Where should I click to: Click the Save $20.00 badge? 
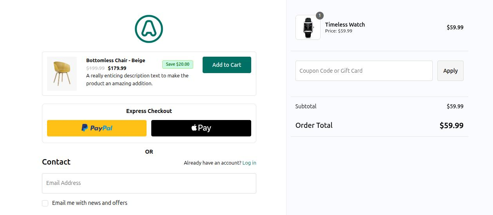(178, 64)
